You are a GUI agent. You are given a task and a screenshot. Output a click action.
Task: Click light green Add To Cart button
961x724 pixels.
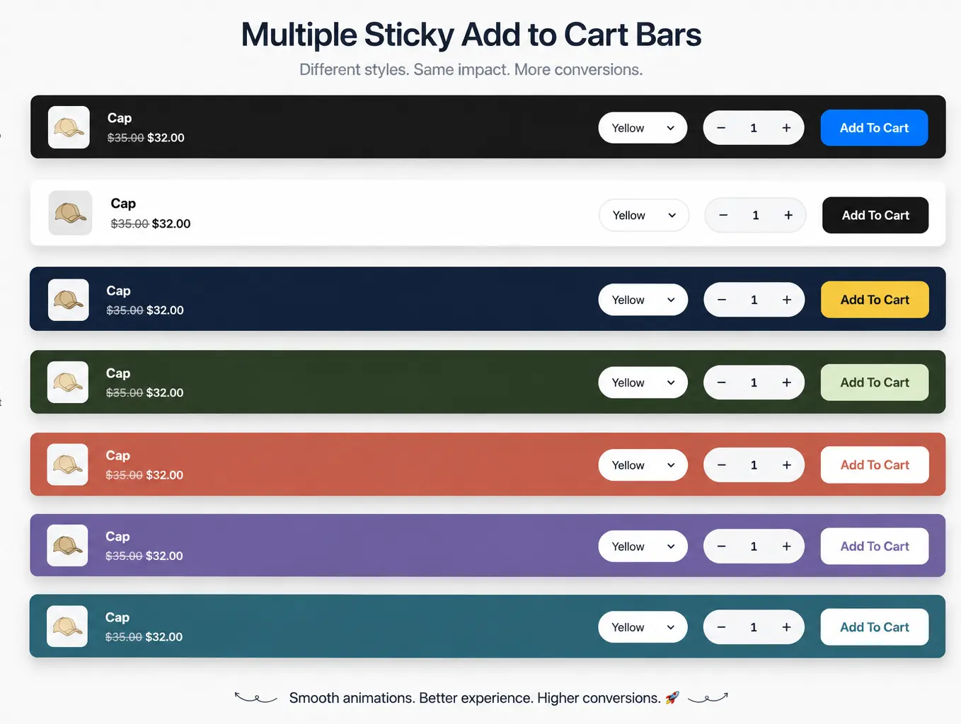coord(875,383)
